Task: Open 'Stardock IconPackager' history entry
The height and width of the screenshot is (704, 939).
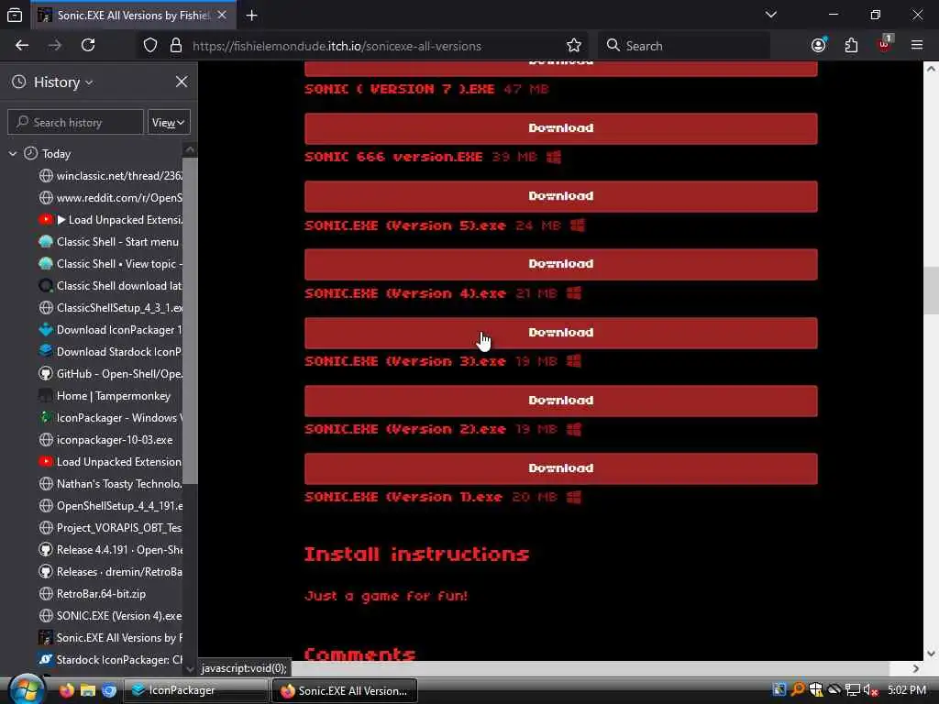Action: (111, 660)
